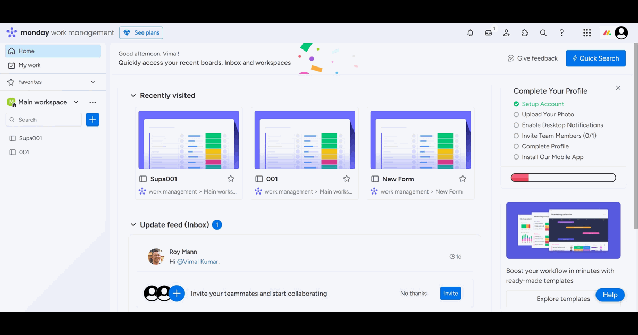Open the user profile avatar
The height and width of the screenshot is (335, 638).
tap(621, 33)
